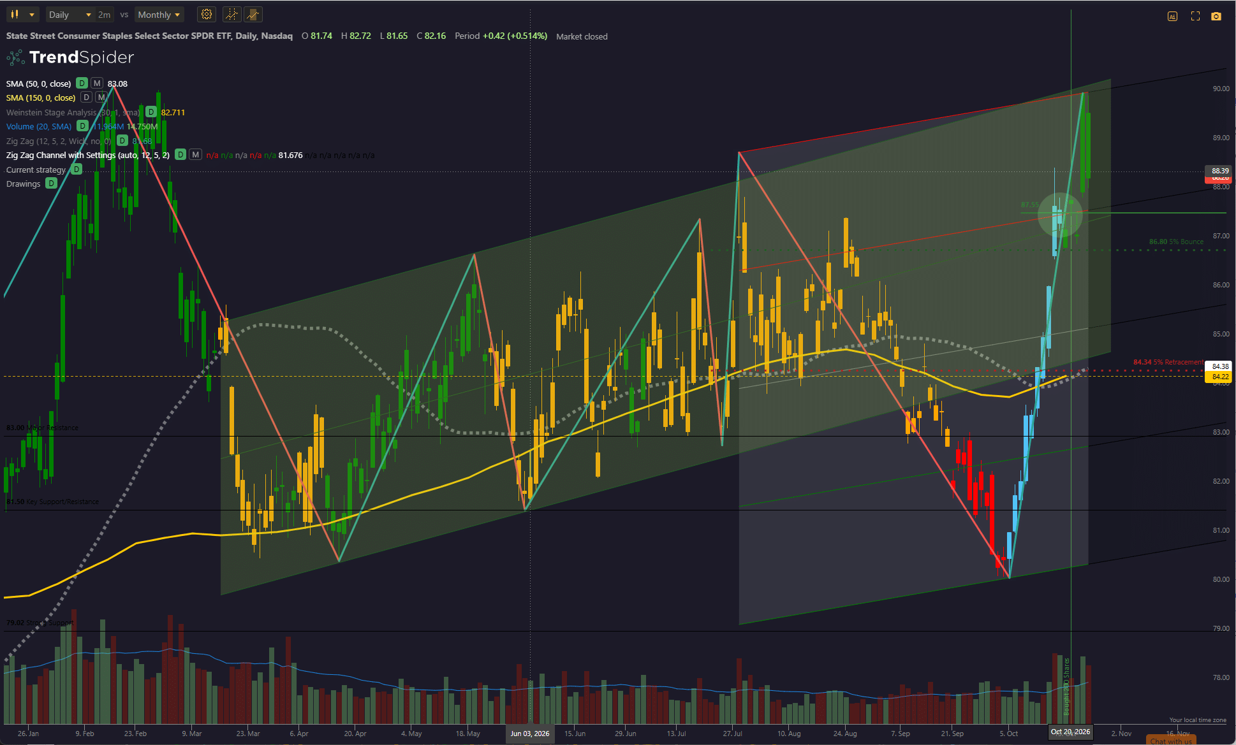Click the ETF title State Street Consumer Staples

click(x=149, y=36)
